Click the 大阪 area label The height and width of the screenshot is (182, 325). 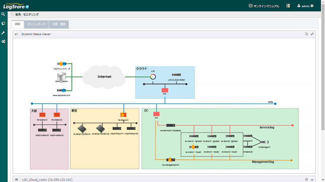point(34,111)
